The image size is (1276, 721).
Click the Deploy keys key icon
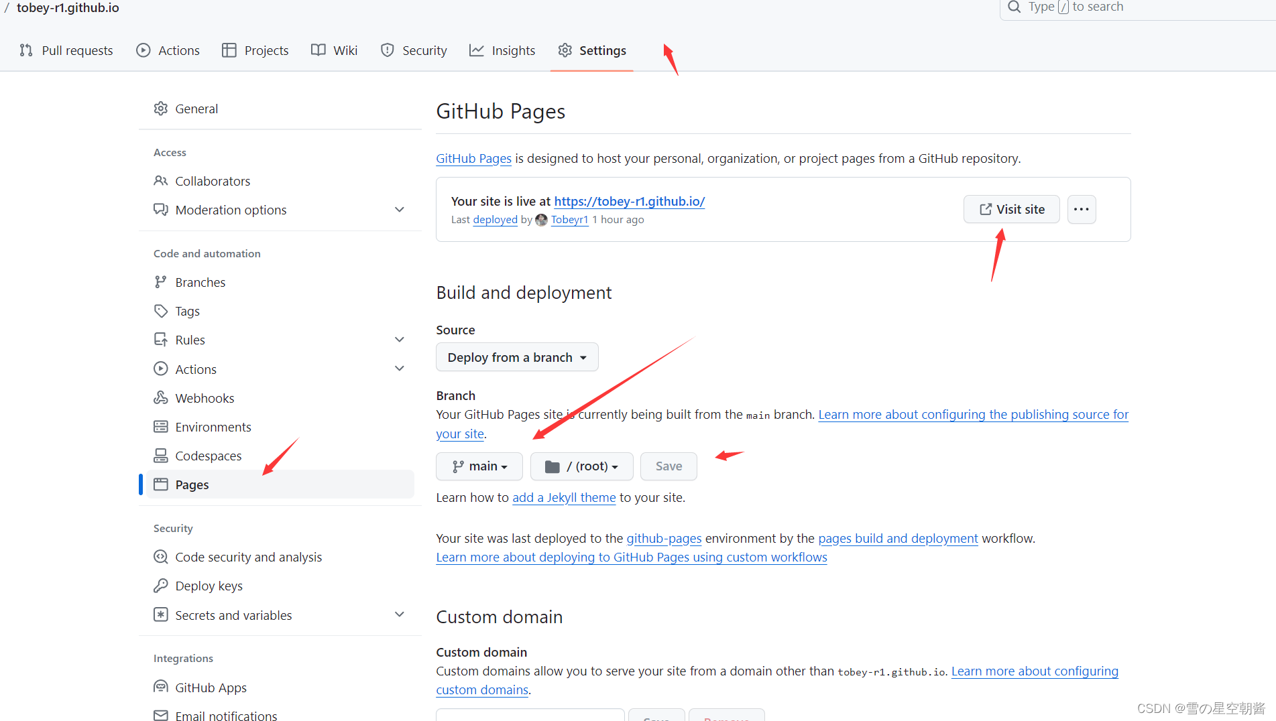[161, 586]
